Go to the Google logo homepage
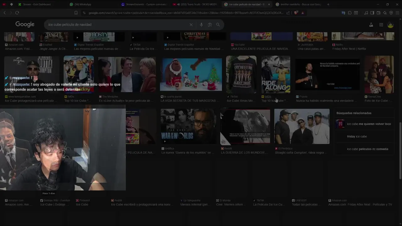This screenshot has height=226, width=402. click(25, 24)
